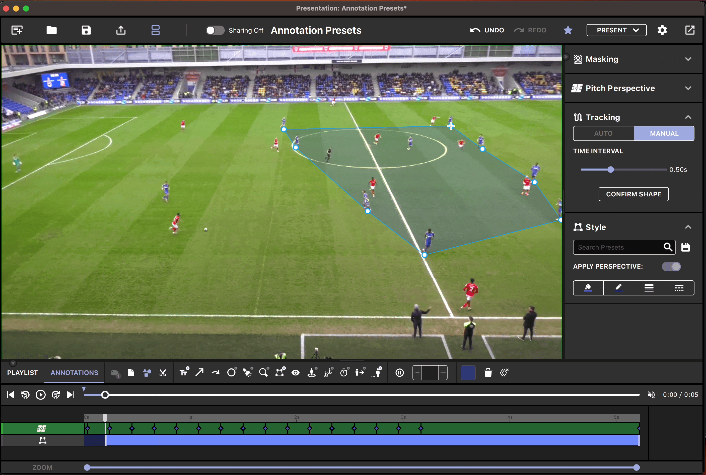Toggle the eye visibility tool
706x475 pixels.
(296, 373)
